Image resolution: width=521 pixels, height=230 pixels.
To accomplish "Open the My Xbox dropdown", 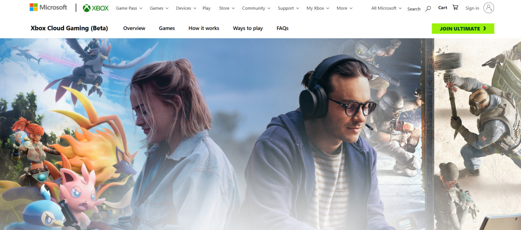I will point(317,8).
